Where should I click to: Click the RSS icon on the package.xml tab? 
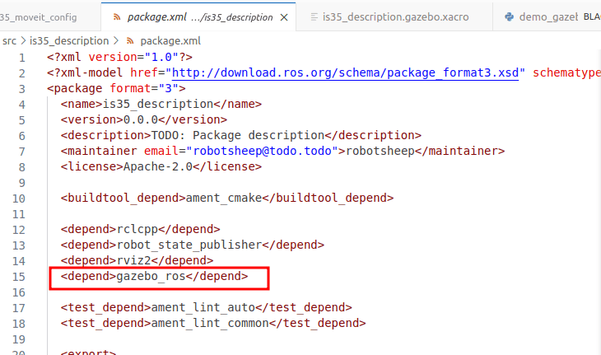coord(117,17)
